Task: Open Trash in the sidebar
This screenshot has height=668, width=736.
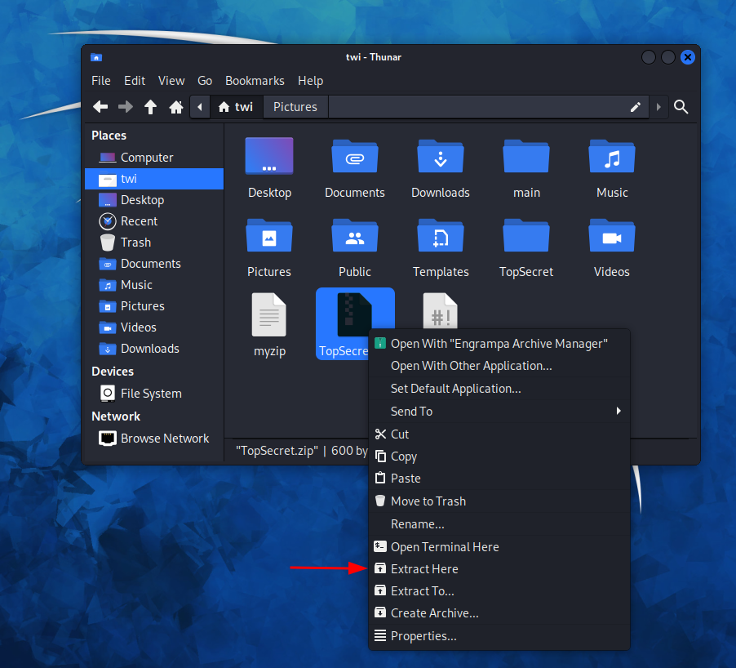Action: pos(135,243)
